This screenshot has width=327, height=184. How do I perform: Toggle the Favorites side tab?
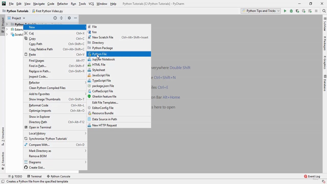coord(3,161)
